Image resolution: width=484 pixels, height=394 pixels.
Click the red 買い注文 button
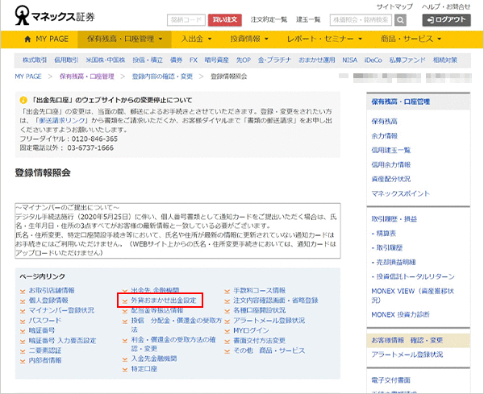tap(225, 20)
